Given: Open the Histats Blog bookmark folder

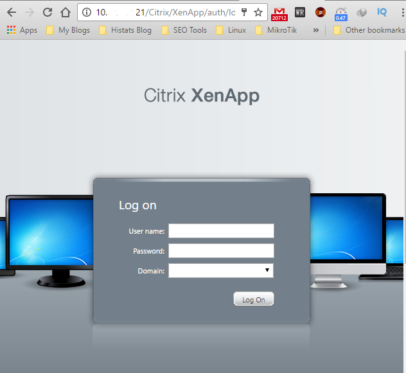Looking at the screenshot, I should point(125,30).
